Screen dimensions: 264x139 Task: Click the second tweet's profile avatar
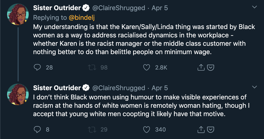[18, 94]
